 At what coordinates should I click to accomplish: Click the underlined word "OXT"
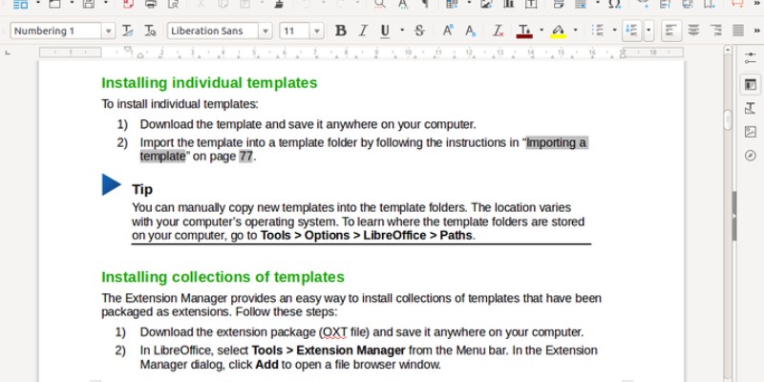click(x=333, y=332)
